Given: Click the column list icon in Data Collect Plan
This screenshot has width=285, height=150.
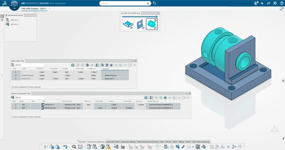Looking at the screenshot, I should click(97, 65).
